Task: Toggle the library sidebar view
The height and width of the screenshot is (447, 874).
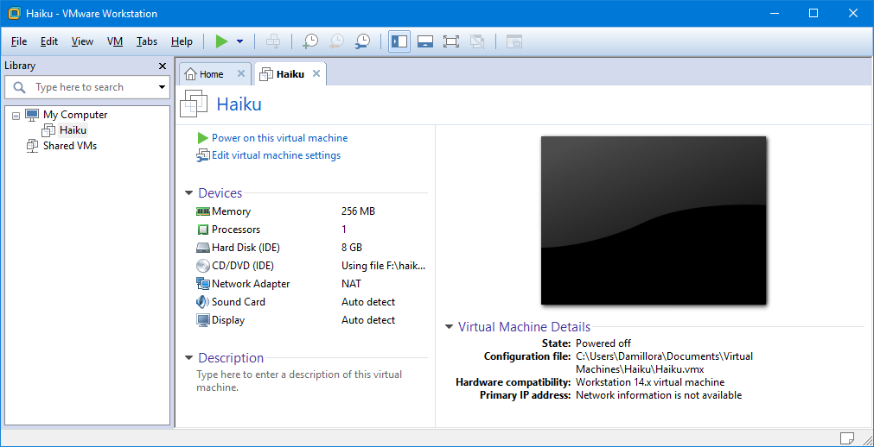Action: 399,41
